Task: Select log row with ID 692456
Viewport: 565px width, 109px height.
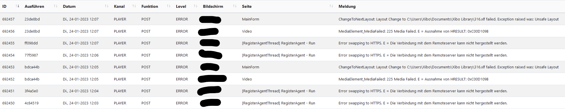Action: coord(282,31)
